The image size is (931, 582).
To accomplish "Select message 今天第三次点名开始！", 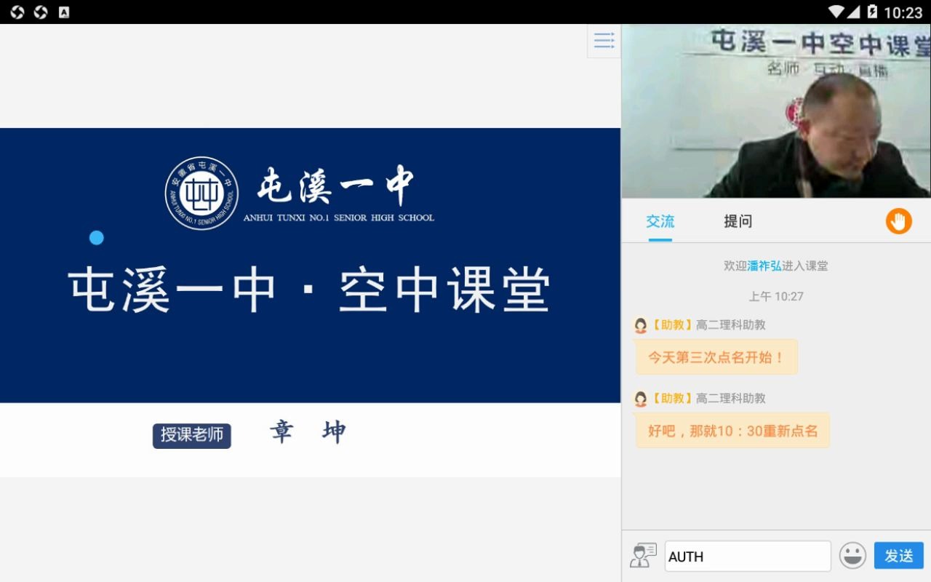I will pyautogui.click(x=716, y=357).
